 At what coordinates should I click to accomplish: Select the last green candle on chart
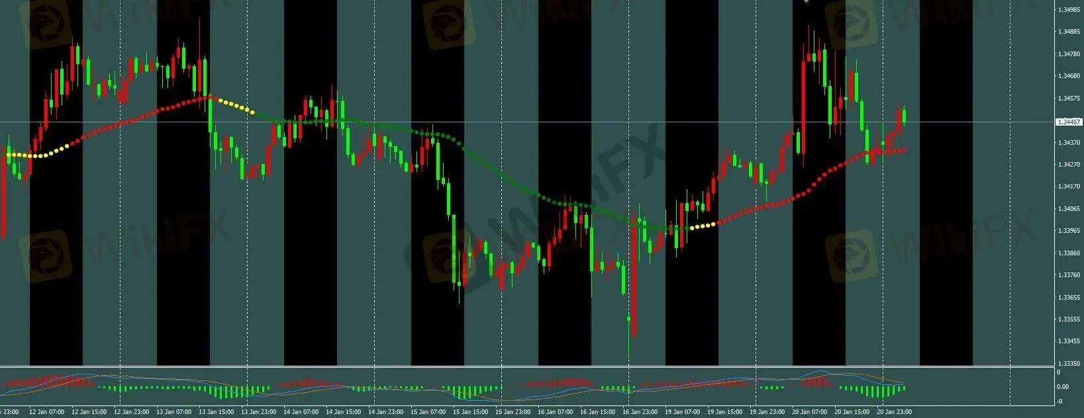pos(904,116)
